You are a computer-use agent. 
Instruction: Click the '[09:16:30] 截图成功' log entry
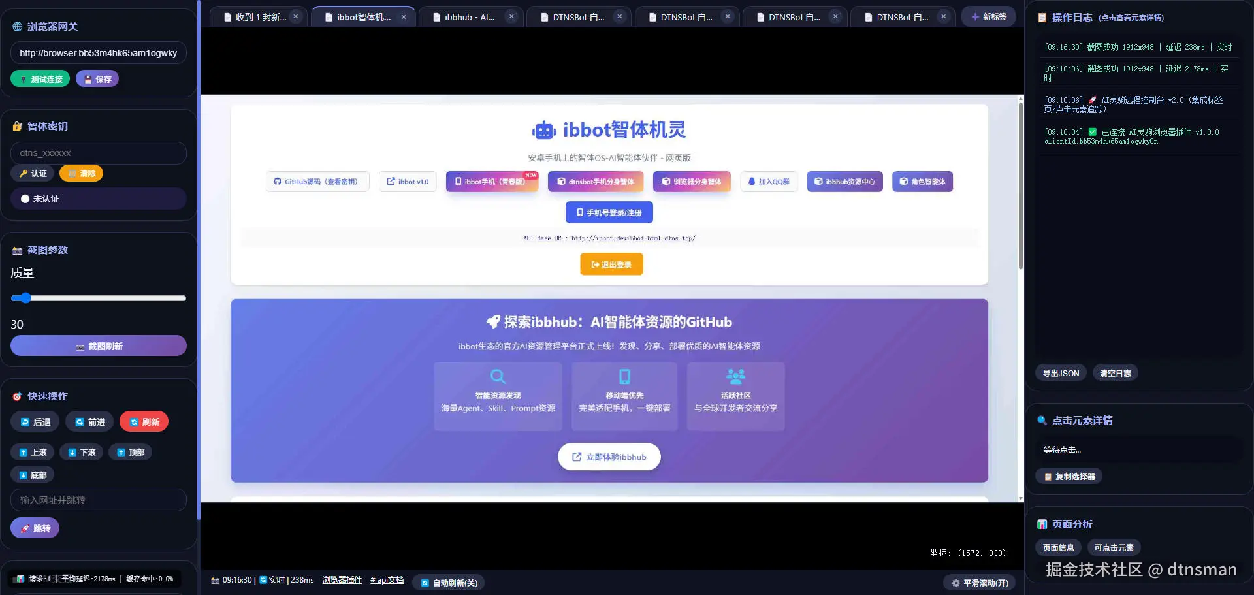pyautogui.click(x=1138, y=47)
